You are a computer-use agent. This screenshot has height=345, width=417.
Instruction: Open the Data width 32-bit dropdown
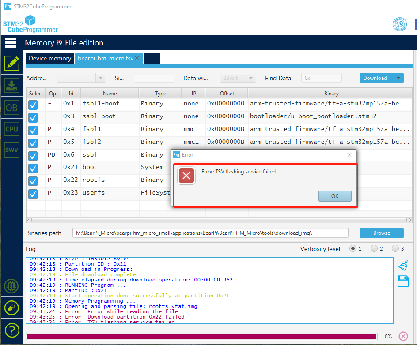tap(238, 78)
